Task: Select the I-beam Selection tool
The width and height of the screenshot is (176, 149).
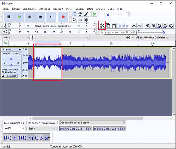Action: (75, 14)
